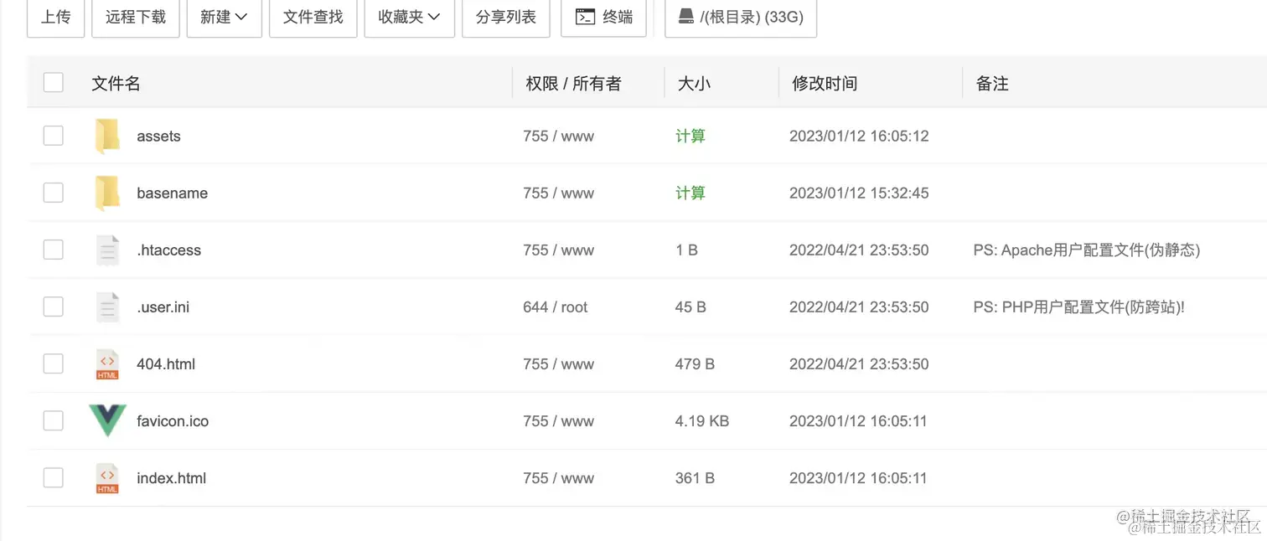Image resolution: width=1267 pixels, height=541 pixels.
Task: Click modified time of 404.html row
Action: point(859,364)
